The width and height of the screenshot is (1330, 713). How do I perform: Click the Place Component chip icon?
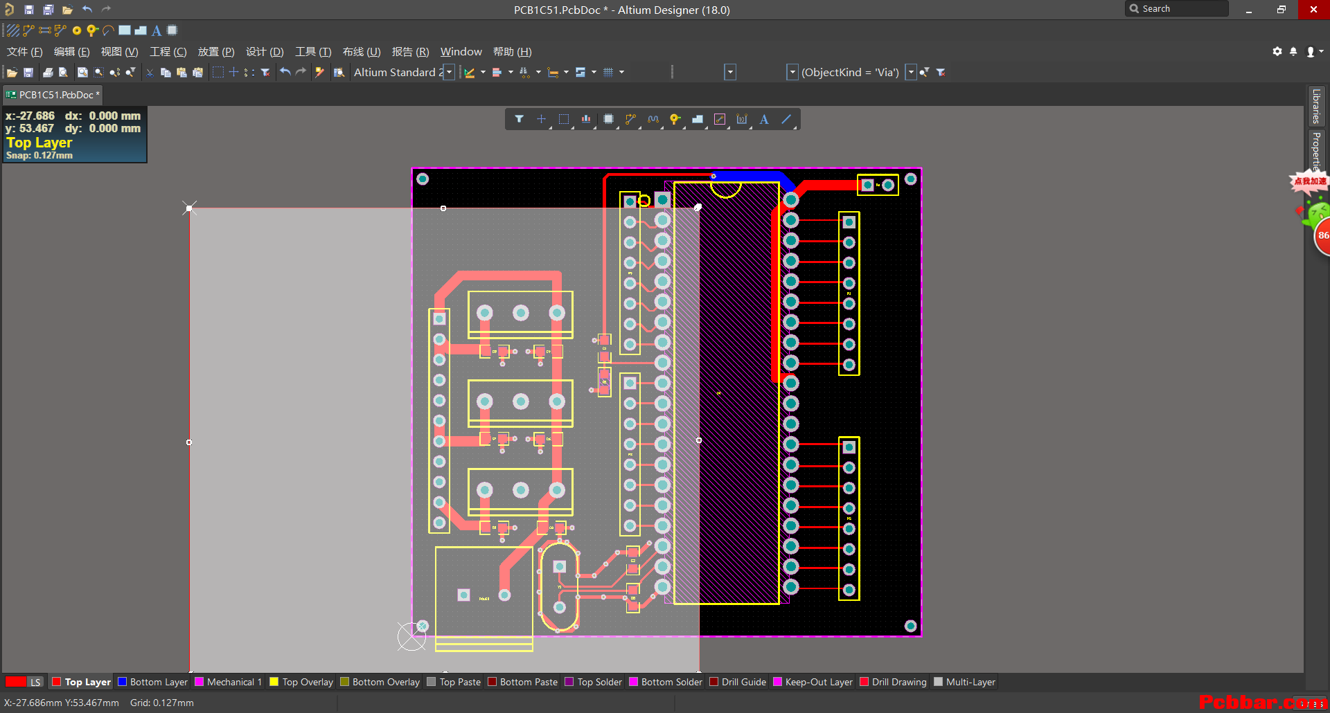[x=608, y=119]
